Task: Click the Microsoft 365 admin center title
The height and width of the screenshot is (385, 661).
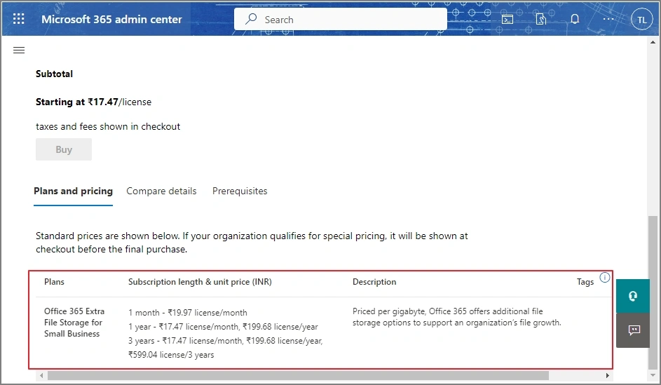Action: pyautogui.click(x=111, y=20)
